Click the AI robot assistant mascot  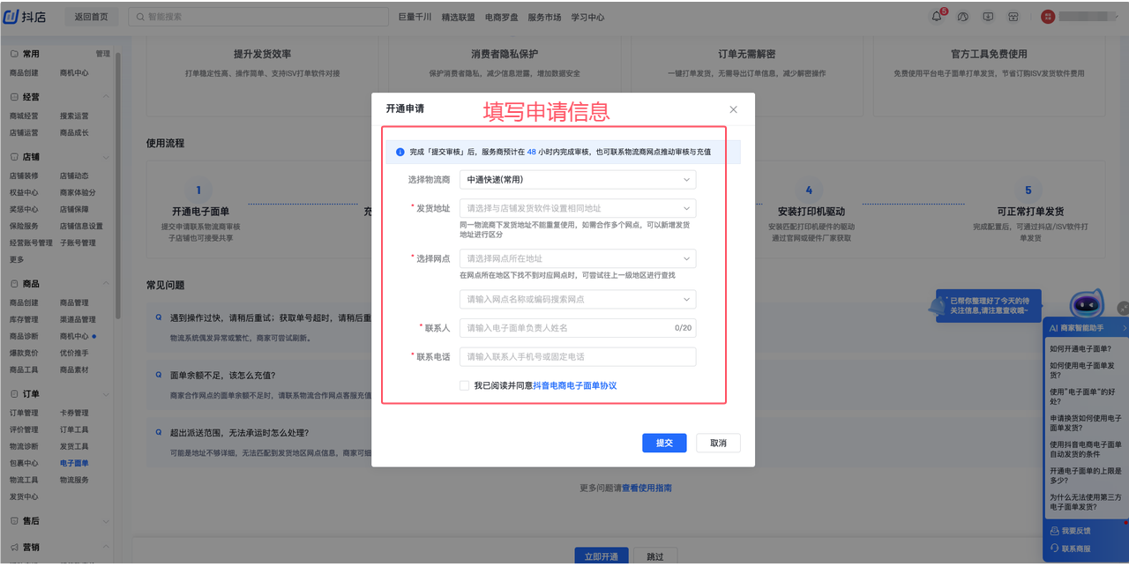(1087, 304)
